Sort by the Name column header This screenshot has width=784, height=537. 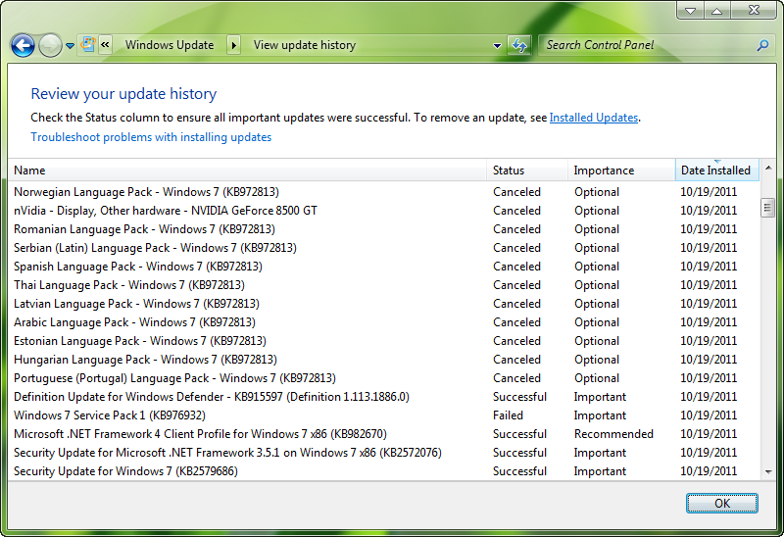pos(247,171)
